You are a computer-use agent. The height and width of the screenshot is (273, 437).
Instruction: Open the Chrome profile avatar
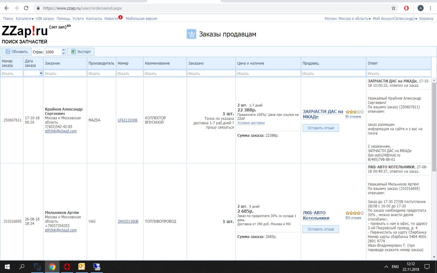point(420,8)
